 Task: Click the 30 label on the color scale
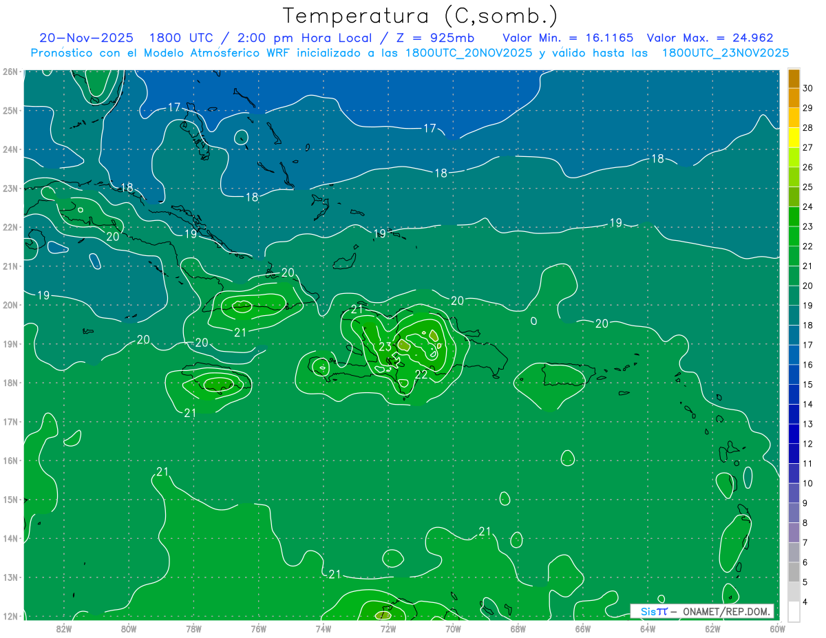[807, 88]
